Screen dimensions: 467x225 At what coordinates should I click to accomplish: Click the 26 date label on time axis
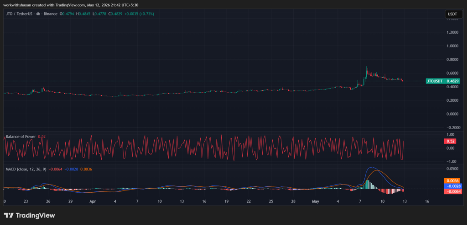click(48, 201)
